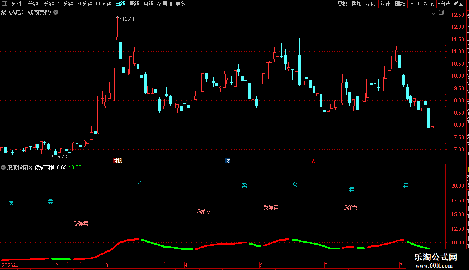The image size is (469, 270).
Task: Click the 返回 back button
Action: pos(459,4)
